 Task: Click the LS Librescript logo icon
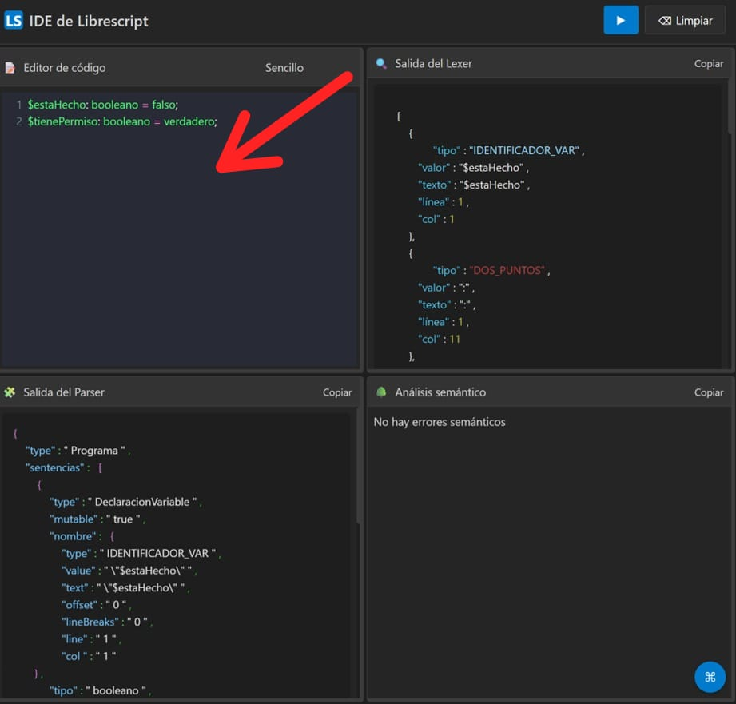coord(13,20)
